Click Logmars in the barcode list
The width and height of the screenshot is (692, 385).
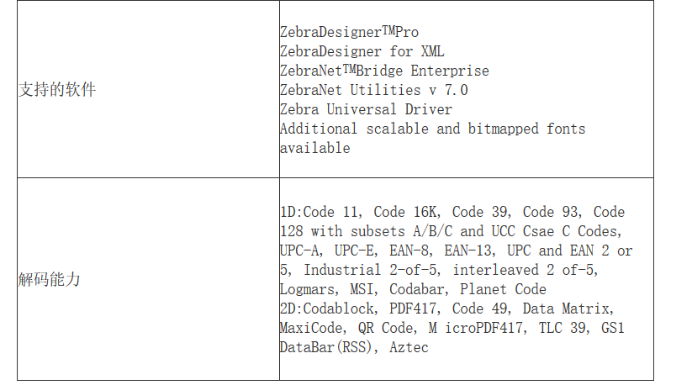coord(309,289)
